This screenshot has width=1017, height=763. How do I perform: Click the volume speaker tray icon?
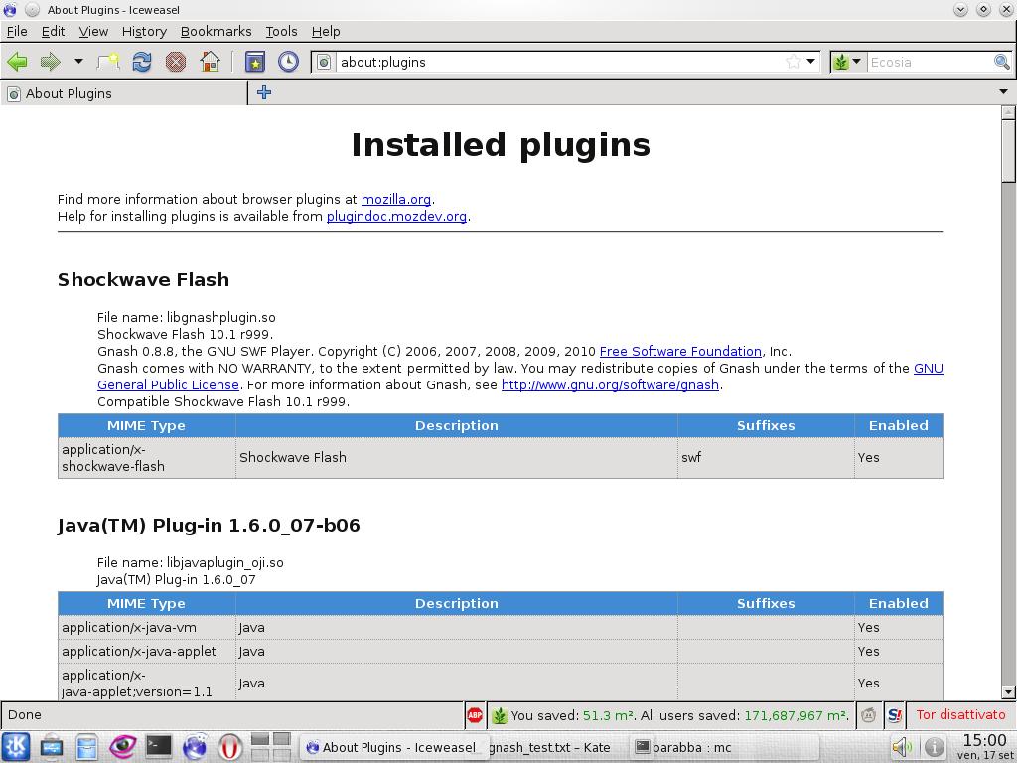coord(901,747)
